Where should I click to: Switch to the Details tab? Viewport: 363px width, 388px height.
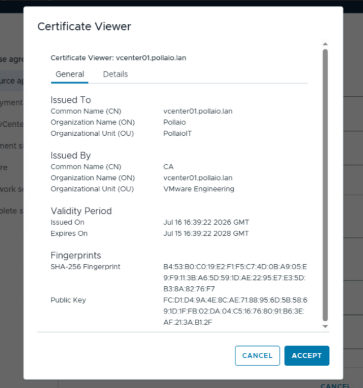[115, 74]
